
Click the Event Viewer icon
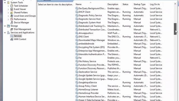[12, 9]
